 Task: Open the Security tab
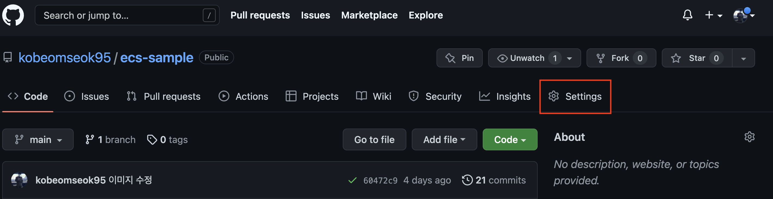435,96
